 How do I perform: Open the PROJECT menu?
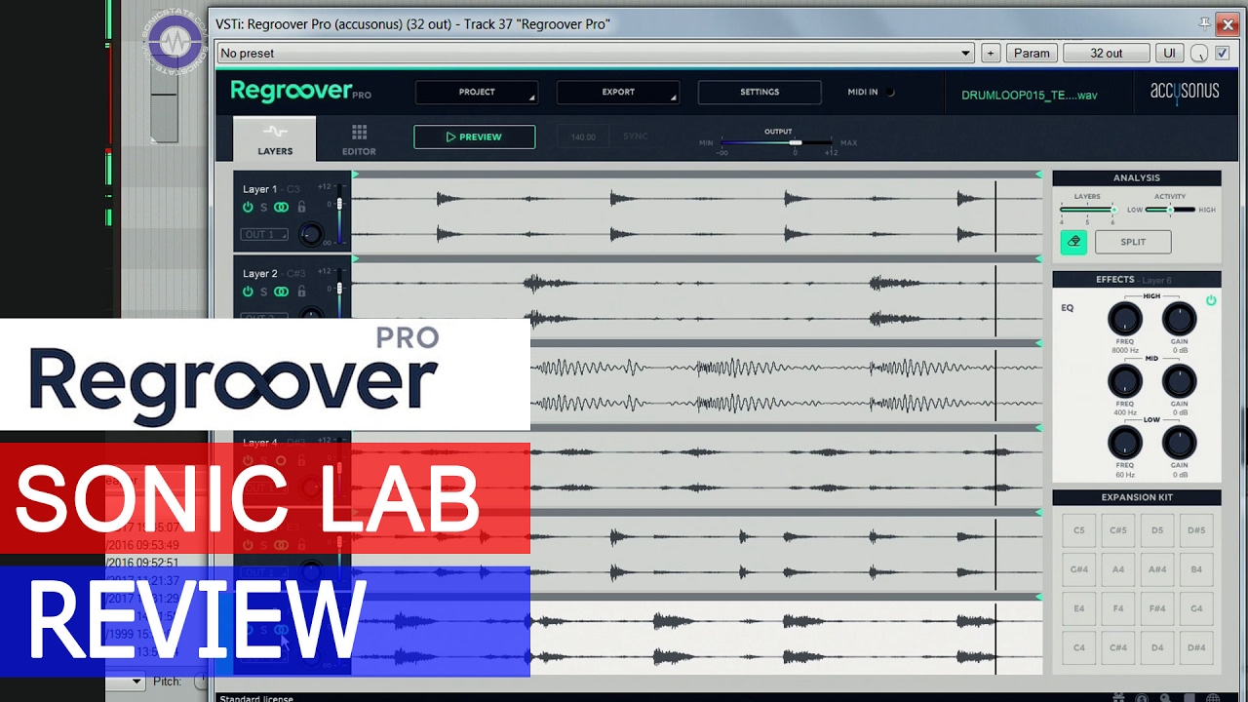477,92
